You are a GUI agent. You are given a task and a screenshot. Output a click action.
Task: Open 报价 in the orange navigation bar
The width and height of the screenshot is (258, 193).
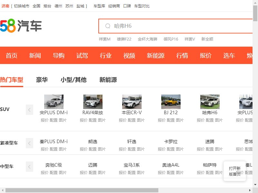tap(206, 55)
